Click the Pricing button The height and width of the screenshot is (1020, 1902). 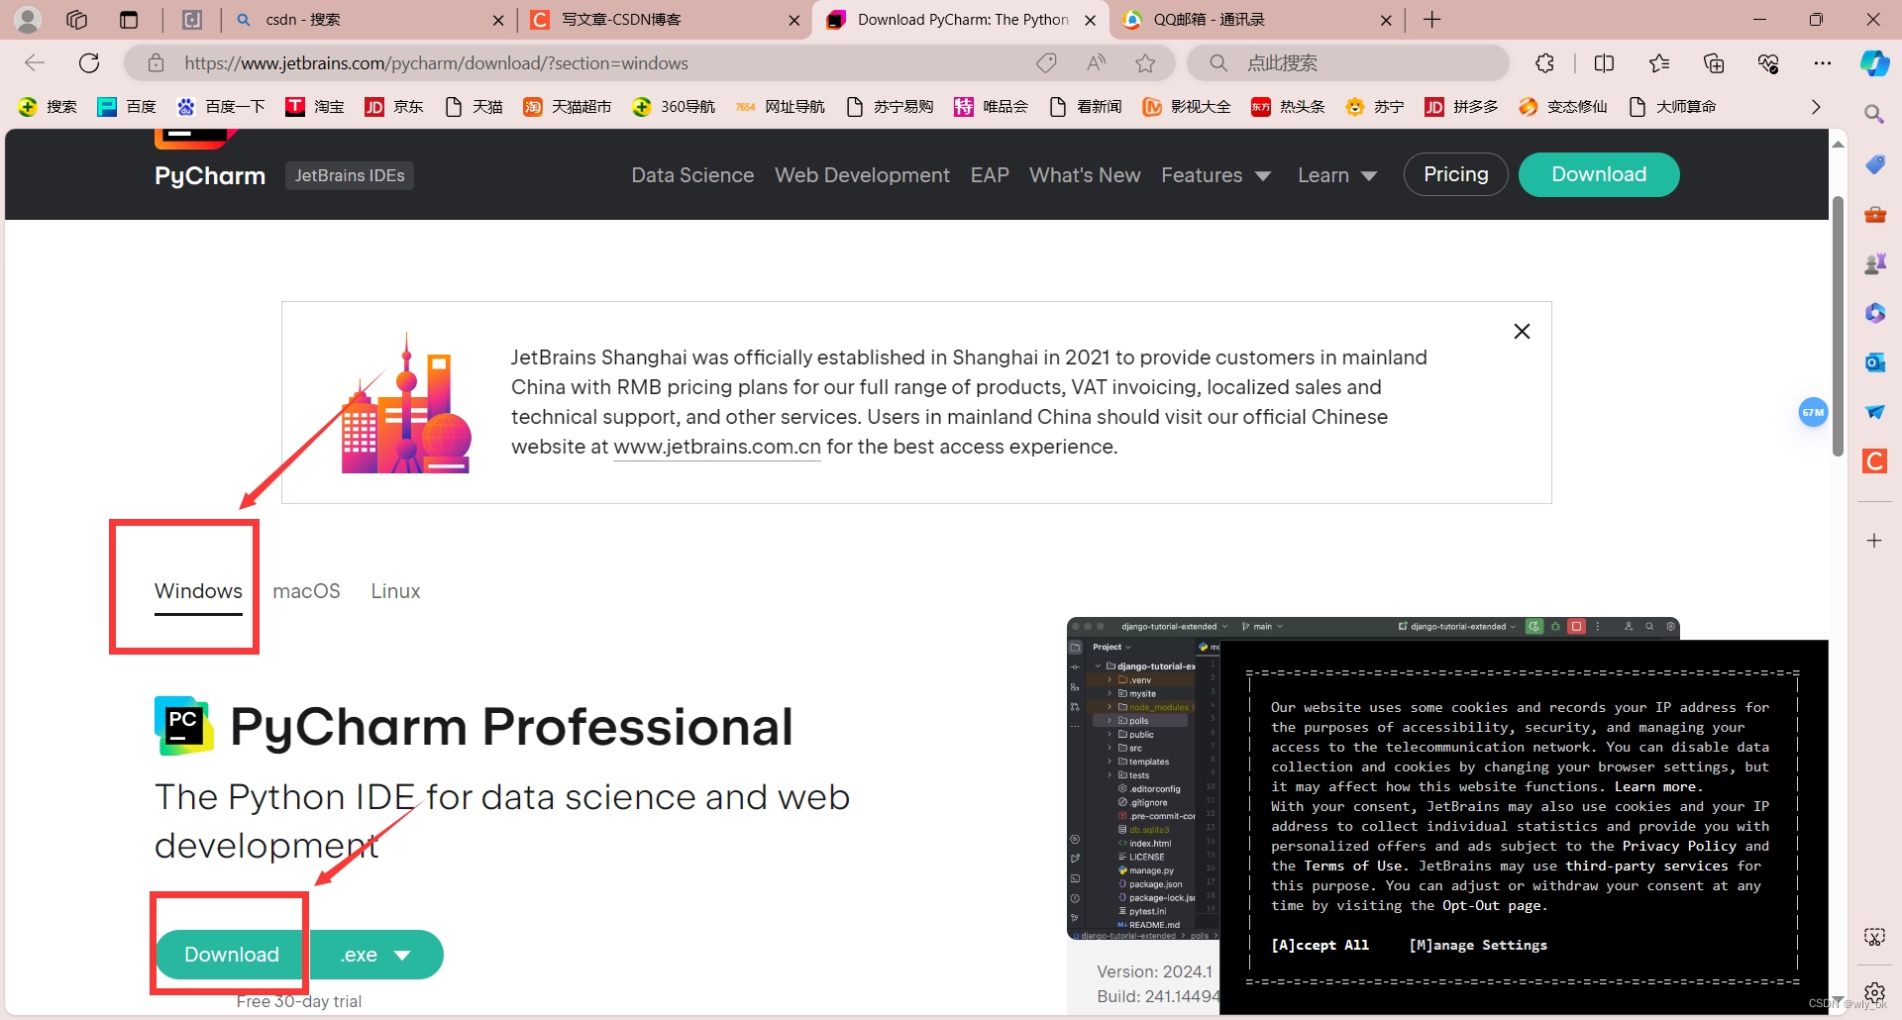[x=1455, y=174]
